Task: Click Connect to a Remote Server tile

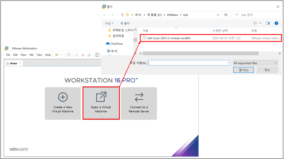Action: point(139,104)
